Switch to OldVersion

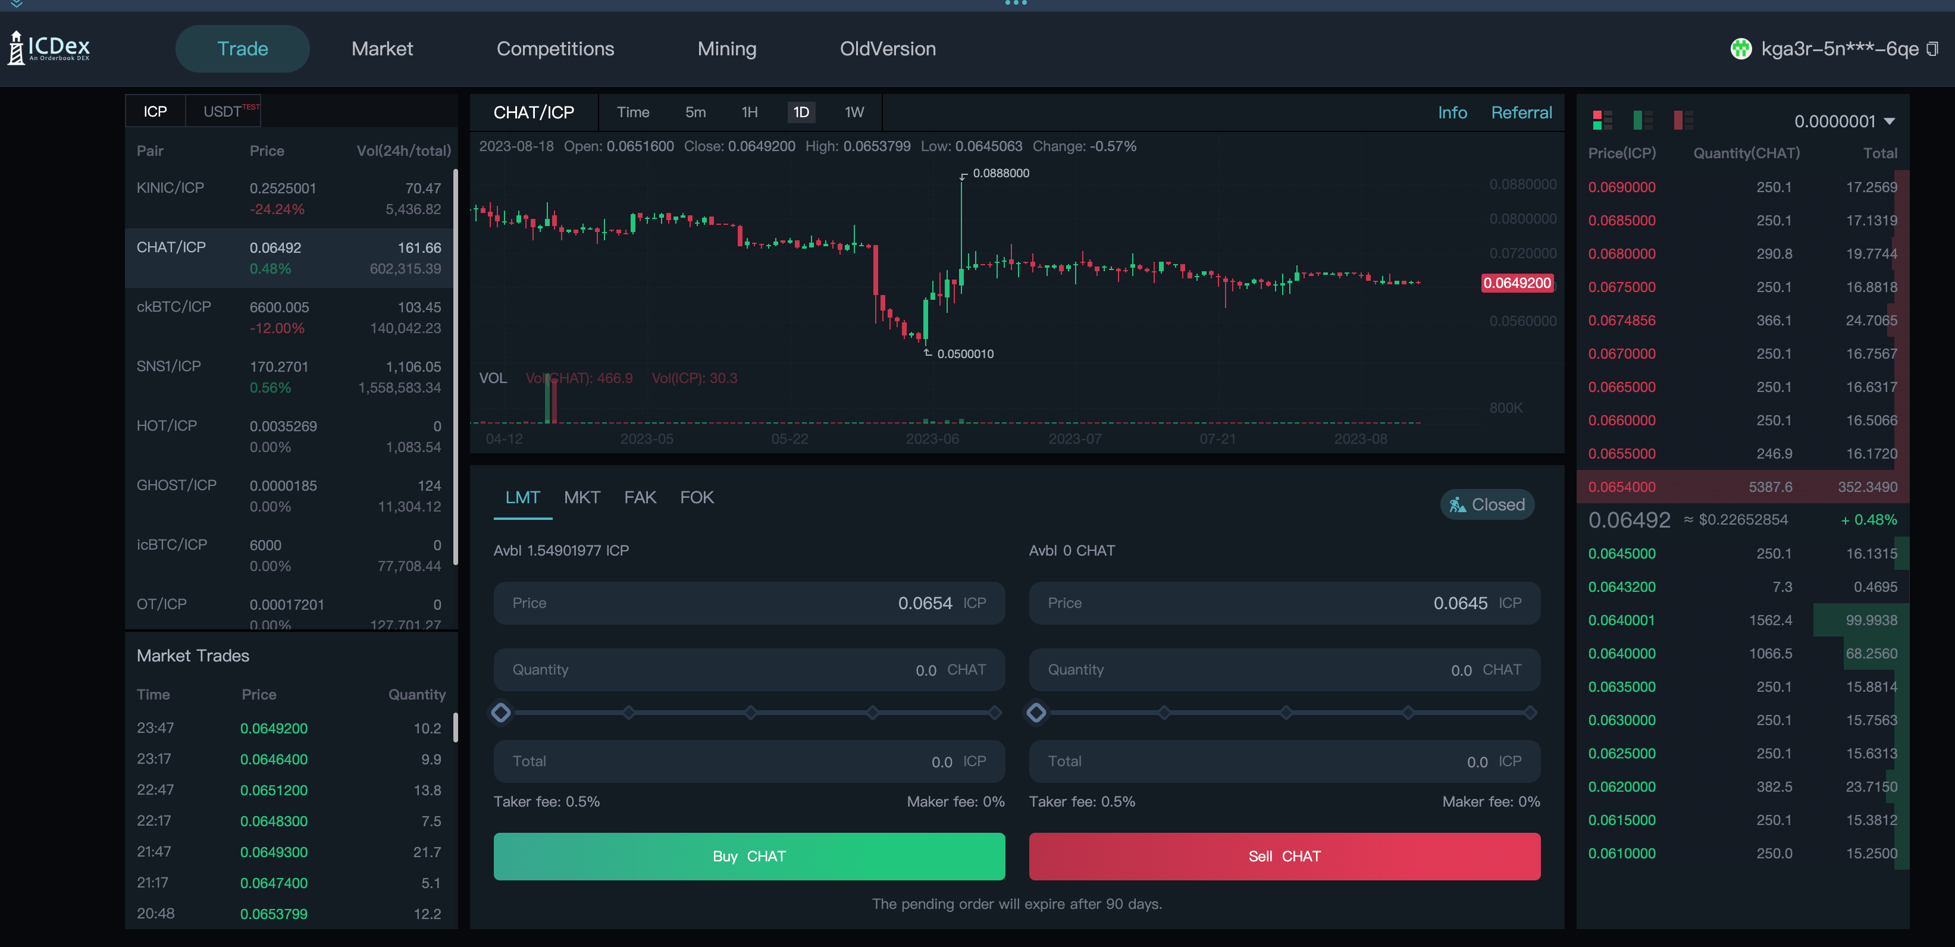pos(887,49)
